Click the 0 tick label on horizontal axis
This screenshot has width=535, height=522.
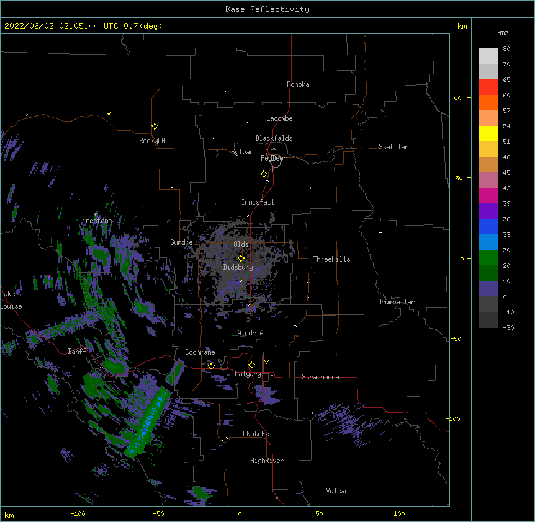pos(240,513)
